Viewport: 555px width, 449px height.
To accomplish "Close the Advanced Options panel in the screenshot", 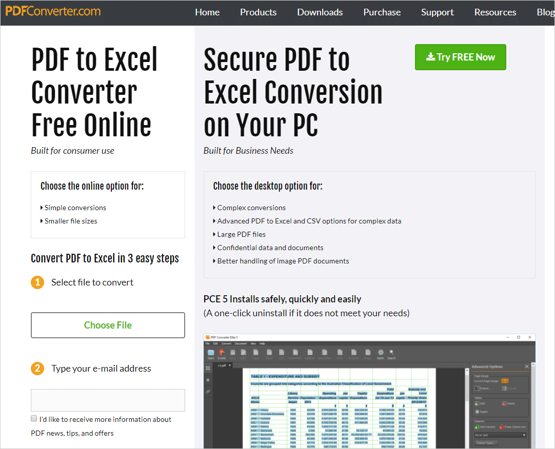I will click(x=527, y=366).
